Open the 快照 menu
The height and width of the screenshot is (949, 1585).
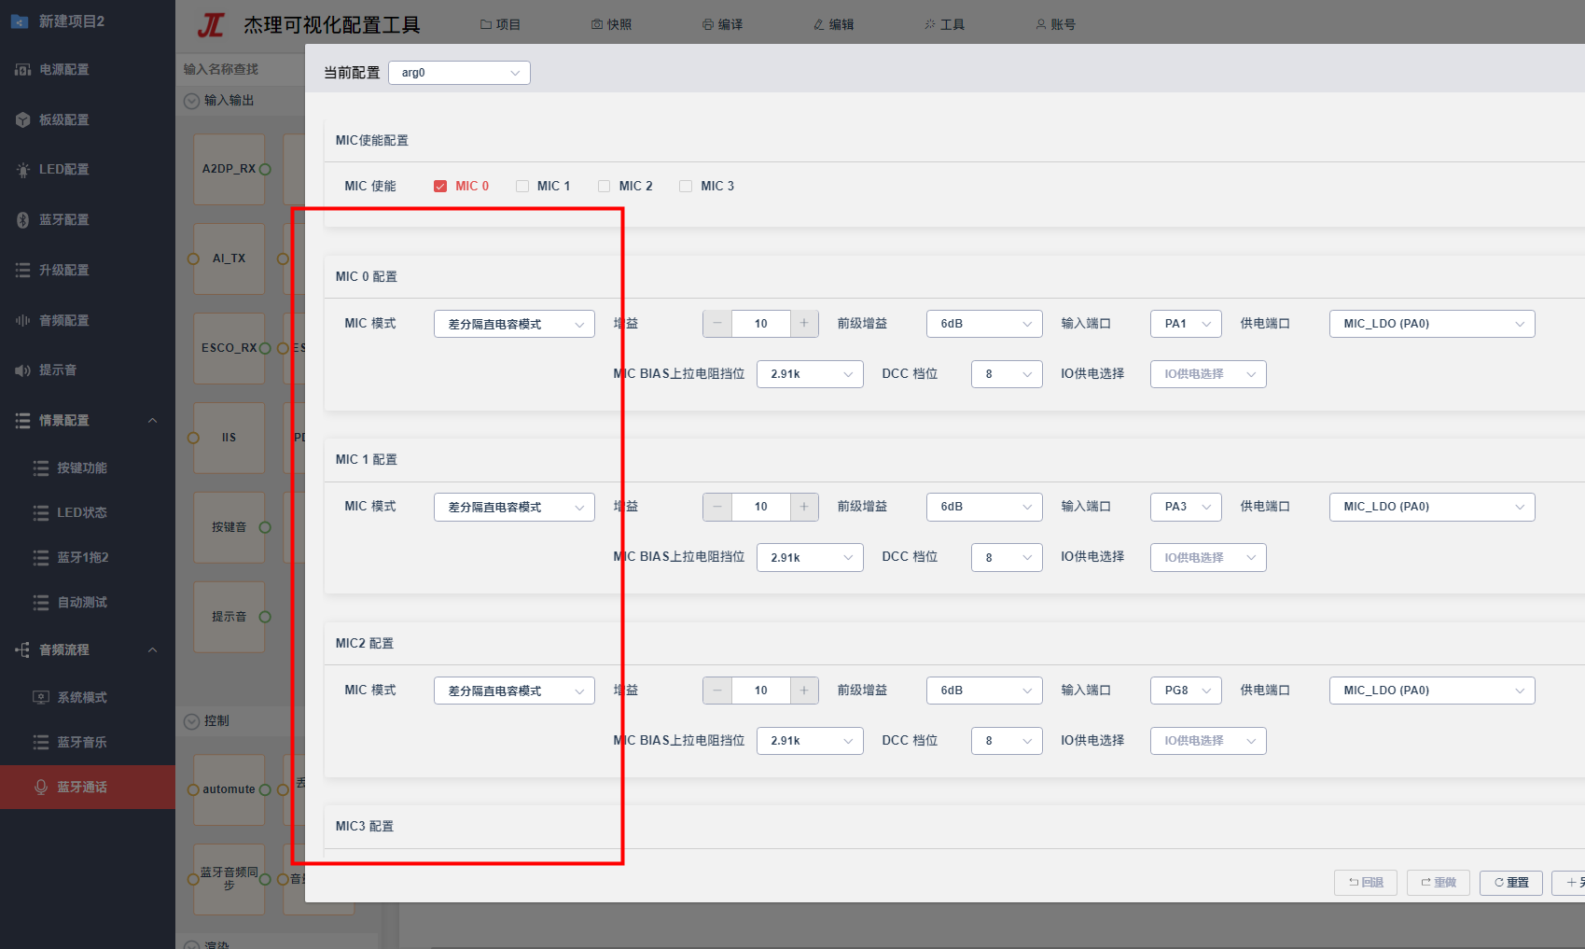coord(611,24)
